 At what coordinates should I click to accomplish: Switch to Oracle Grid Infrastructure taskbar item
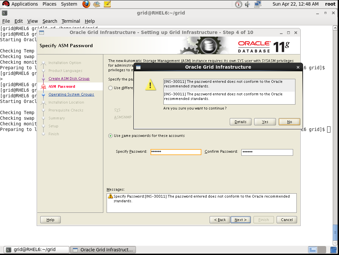tap(103, 250)
